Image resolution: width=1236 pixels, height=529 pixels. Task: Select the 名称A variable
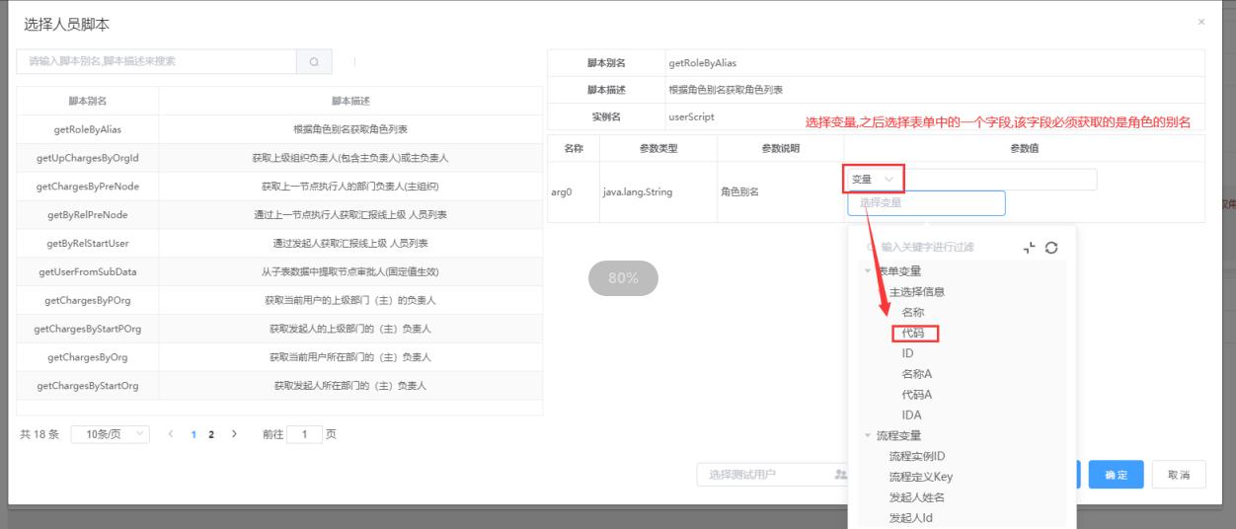pyautogui.click(x=917, y=374)
